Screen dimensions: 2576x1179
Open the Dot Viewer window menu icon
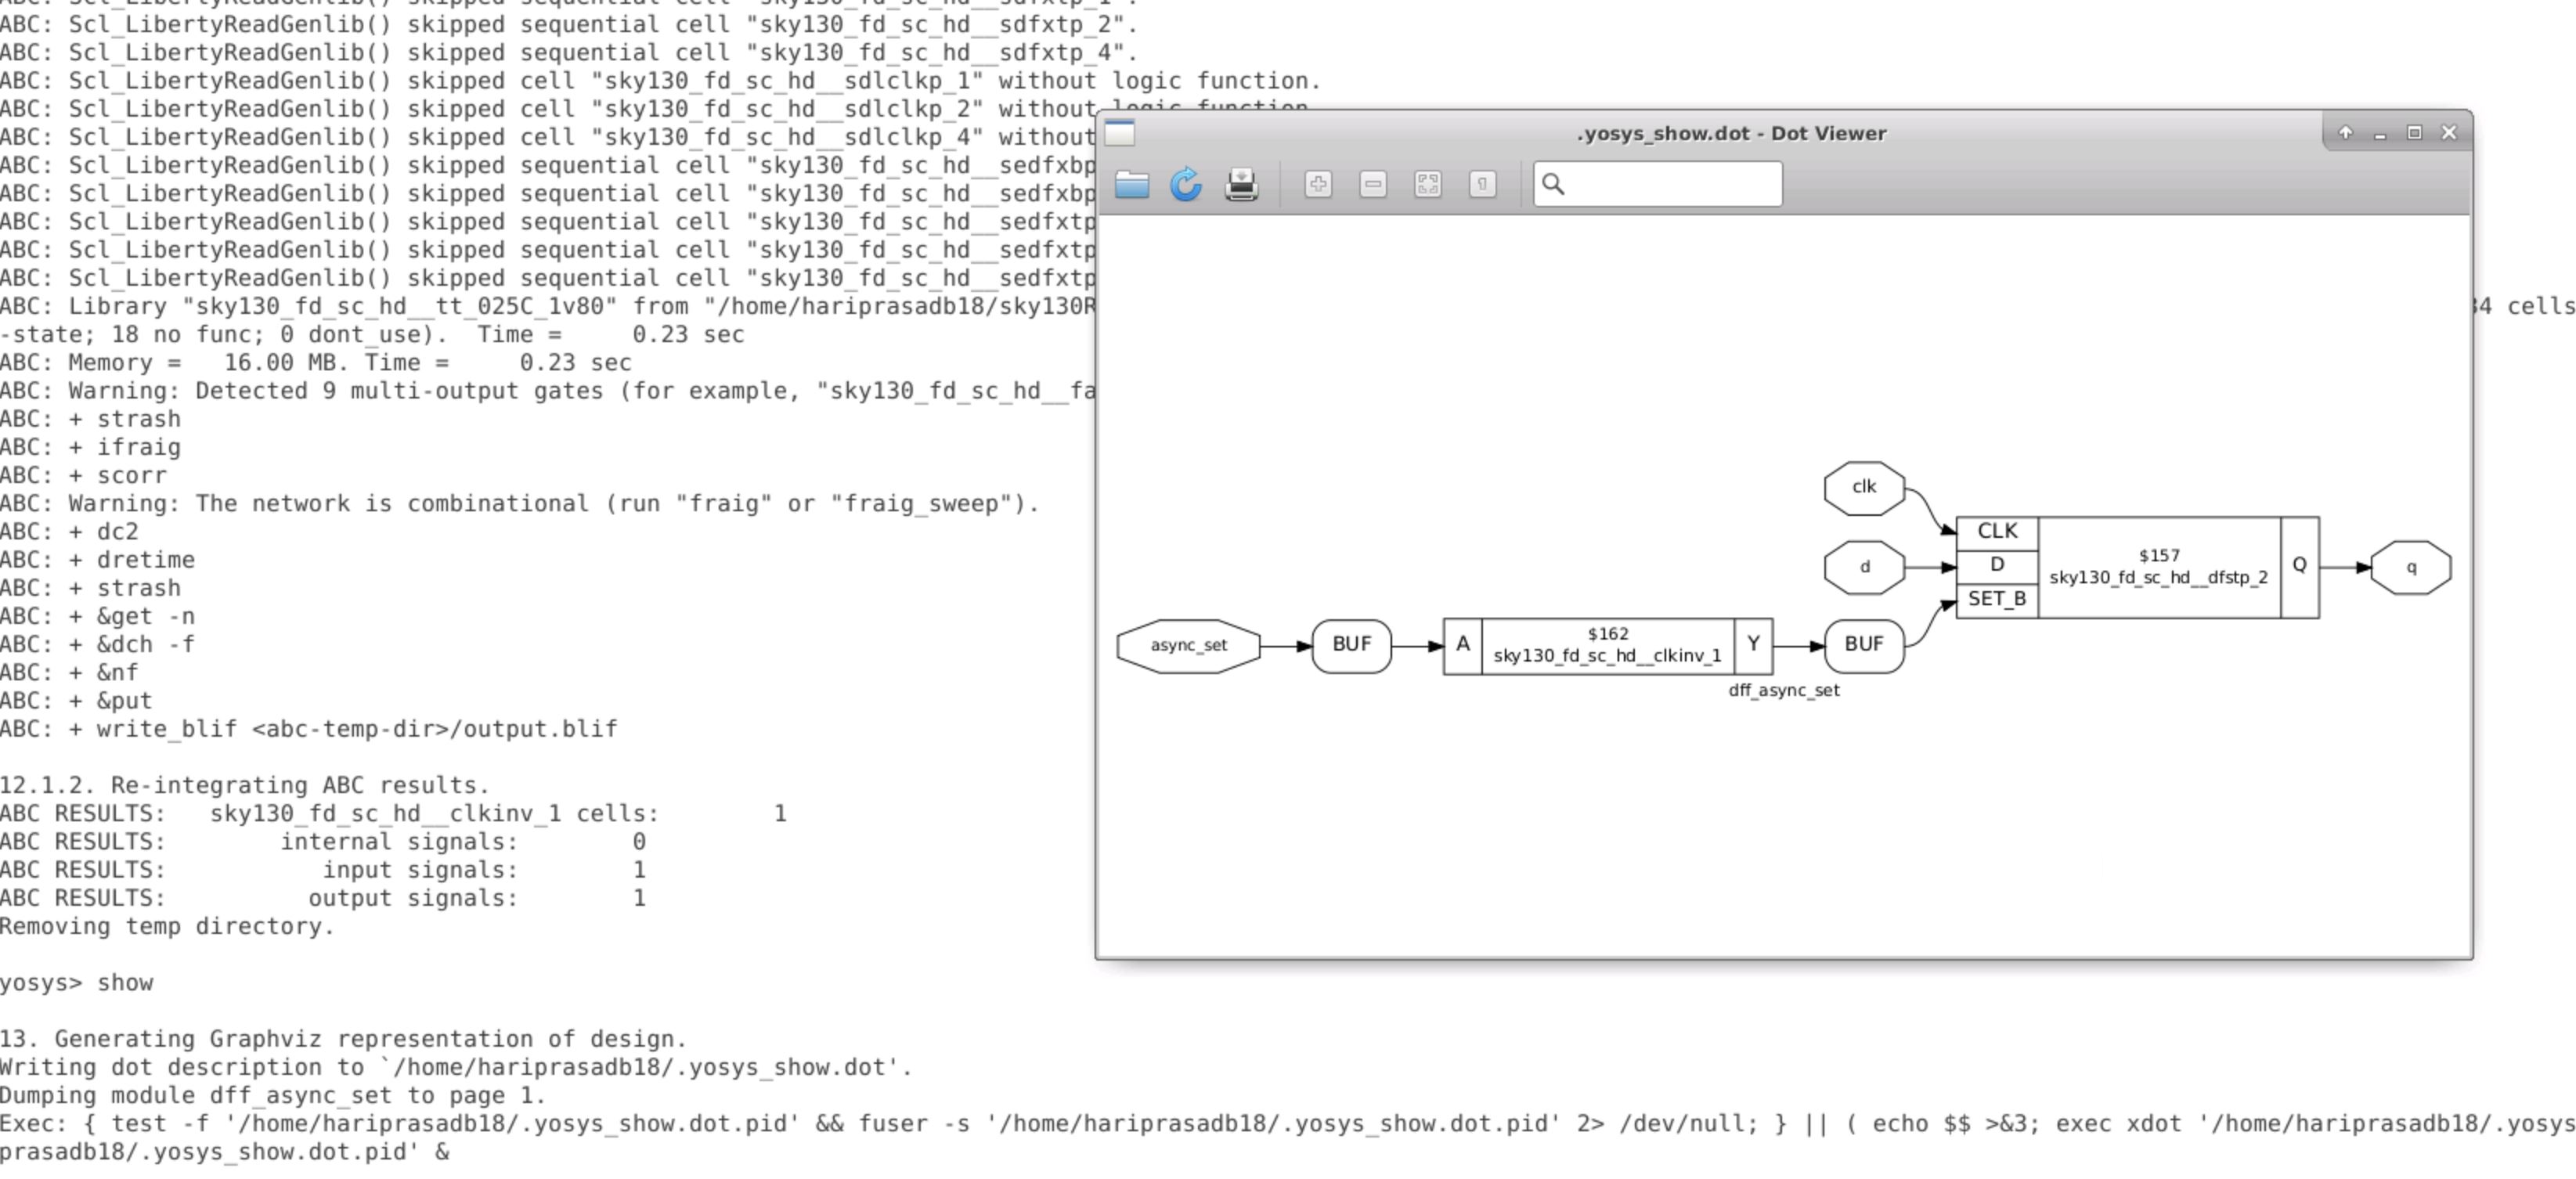(1119, 133)
